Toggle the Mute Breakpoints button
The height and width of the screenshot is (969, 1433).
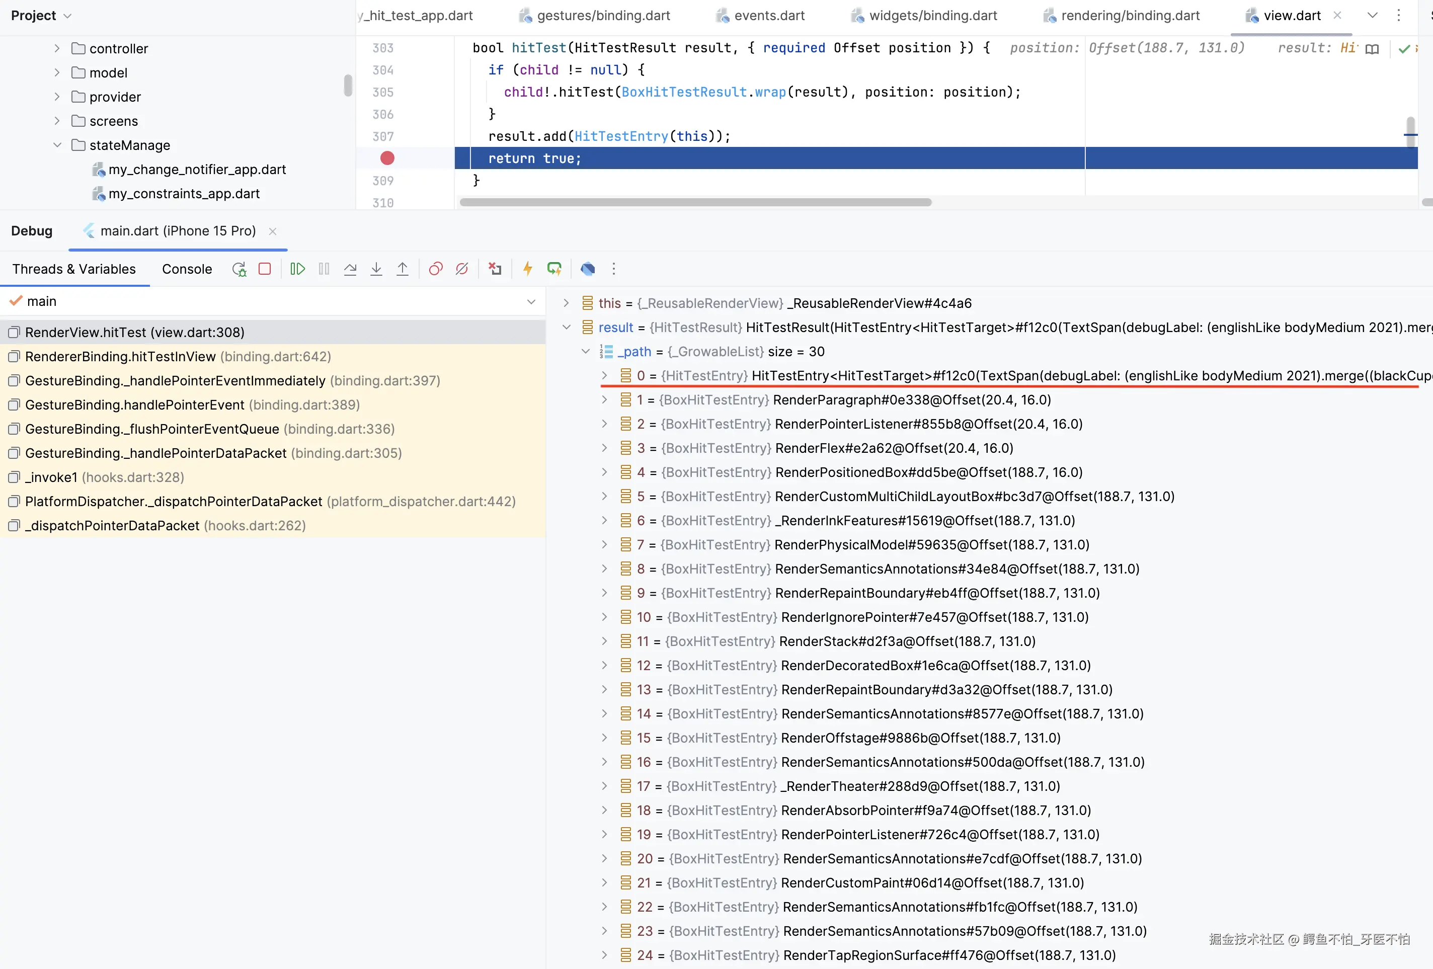point(462,269)
